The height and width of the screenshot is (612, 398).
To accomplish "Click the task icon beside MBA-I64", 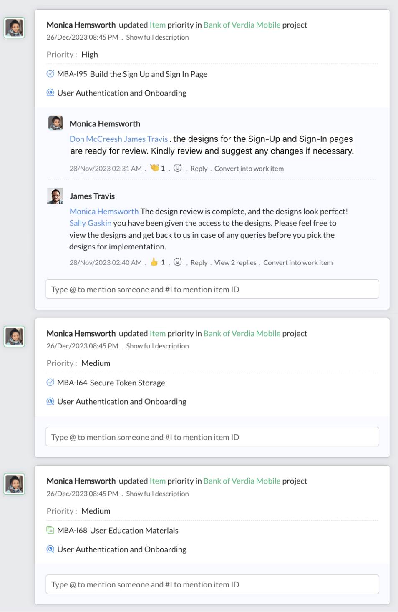I will pyautogui.click(x=50, y=383).
